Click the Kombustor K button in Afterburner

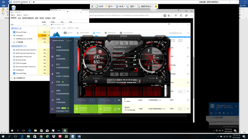pos(114,43)
